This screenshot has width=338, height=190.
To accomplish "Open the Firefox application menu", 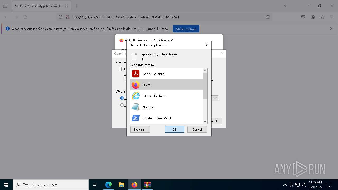I will coord(332,17).
